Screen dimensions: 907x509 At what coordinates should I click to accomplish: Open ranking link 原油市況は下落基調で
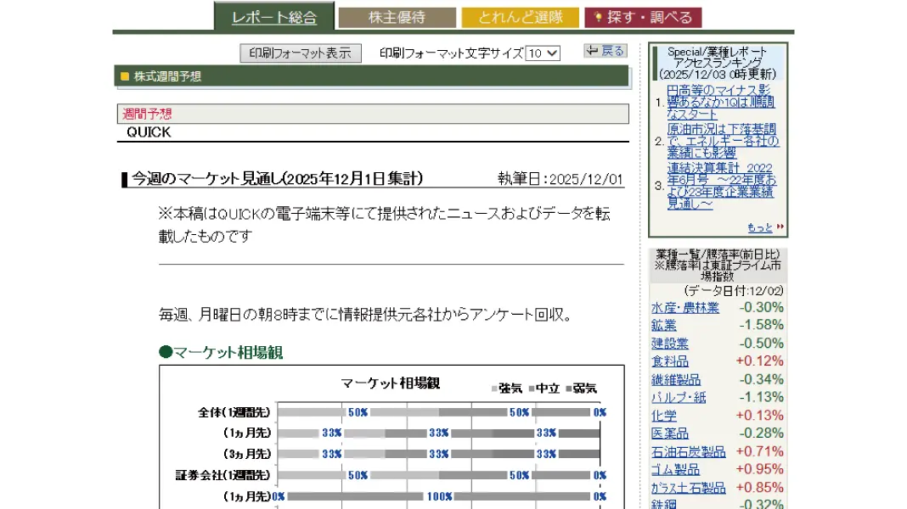(723, 140)
